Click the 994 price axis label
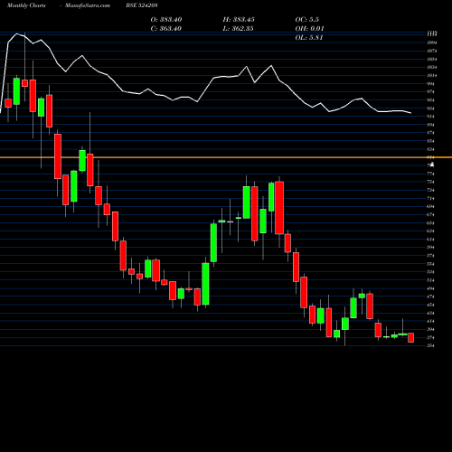The height and width of the screenshot is (452, 452). 431,84
